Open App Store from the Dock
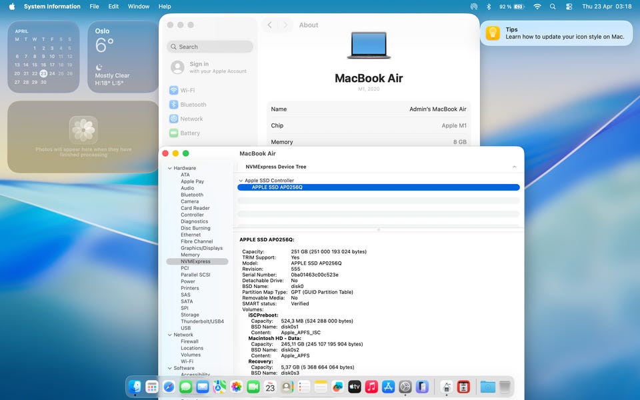This screenshot has height=400, width=640. pos(388,386)
